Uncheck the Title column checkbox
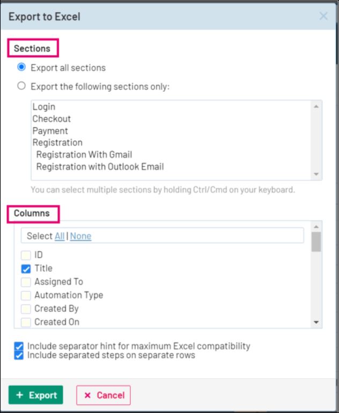Screen dimensions: 339x413 26,269
